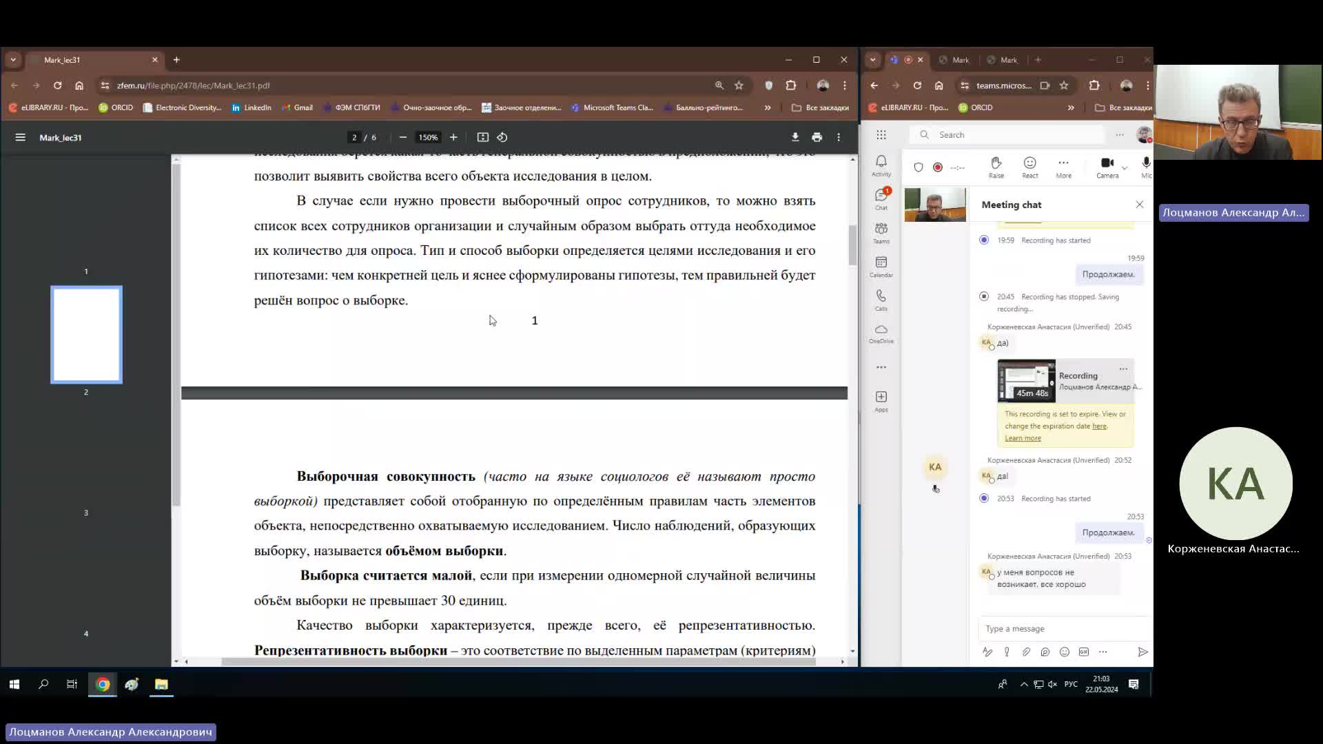Toggle camera in Teams meeting

[x=1107, y=167]
